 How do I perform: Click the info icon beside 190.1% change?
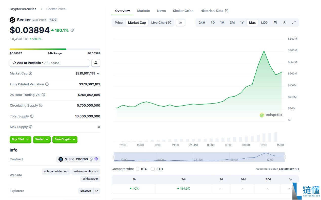tap(72, 30)
